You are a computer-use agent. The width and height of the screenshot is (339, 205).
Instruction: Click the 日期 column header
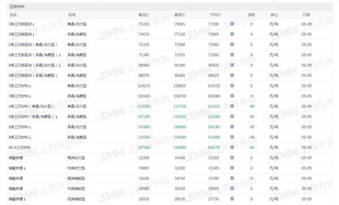pos(306,15)
